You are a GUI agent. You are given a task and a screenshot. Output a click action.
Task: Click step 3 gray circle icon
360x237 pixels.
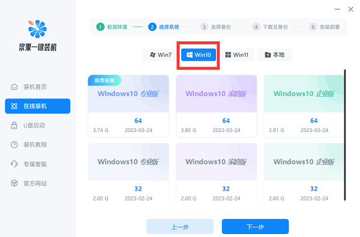click(204, 27)
